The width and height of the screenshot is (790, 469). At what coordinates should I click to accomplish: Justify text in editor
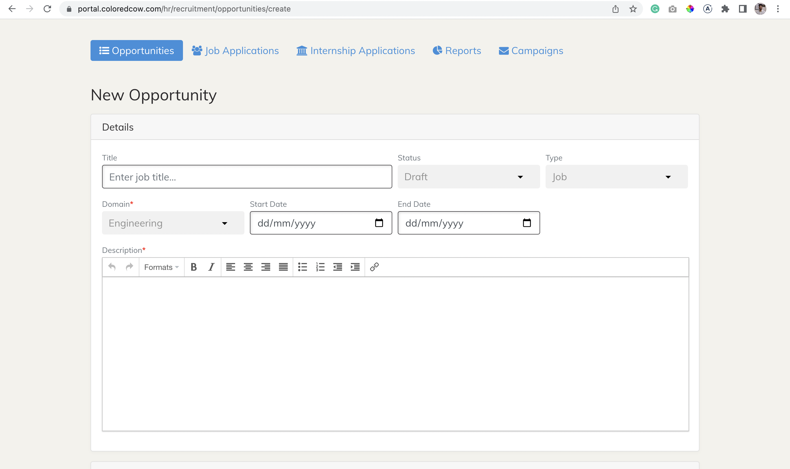pos(283,267)
